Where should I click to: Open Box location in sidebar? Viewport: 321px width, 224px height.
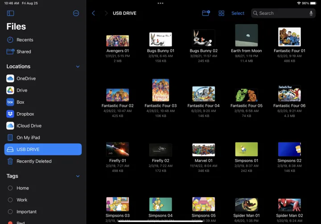point(20,102)
